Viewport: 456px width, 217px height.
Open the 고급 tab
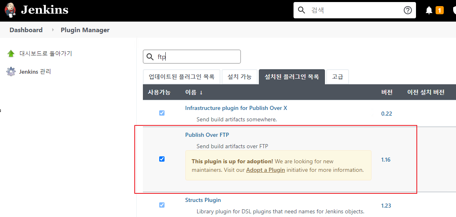pyautogui.click(x=338, y=77)
